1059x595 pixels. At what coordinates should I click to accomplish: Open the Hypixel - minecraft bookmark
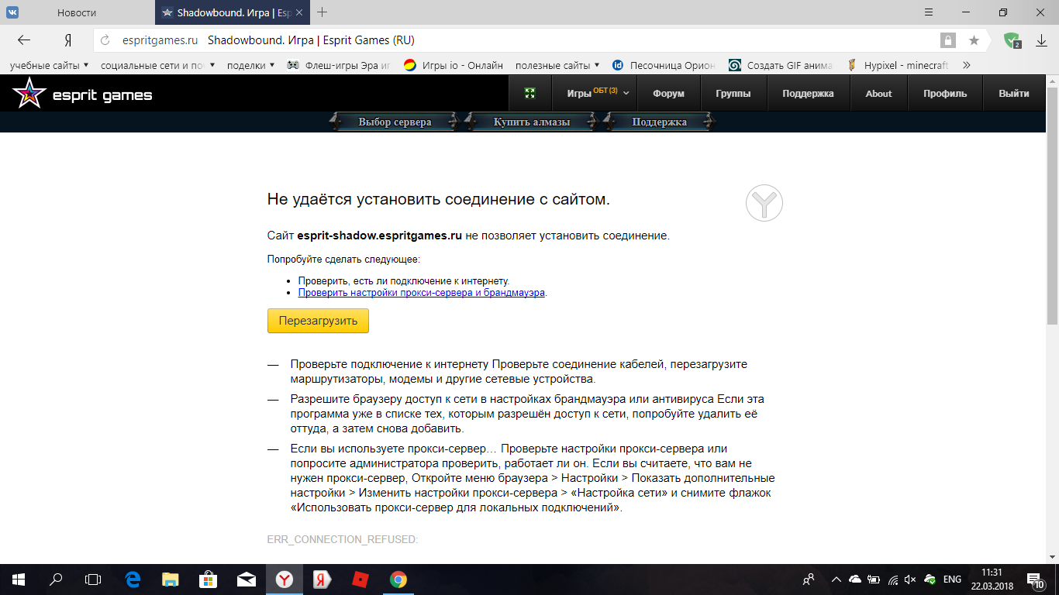[x=898, y=66]
